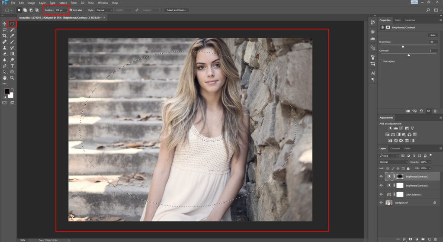Open the layer blend mode dropdown
The width and height of the screenshot is (443, 242).
(393, 161)
